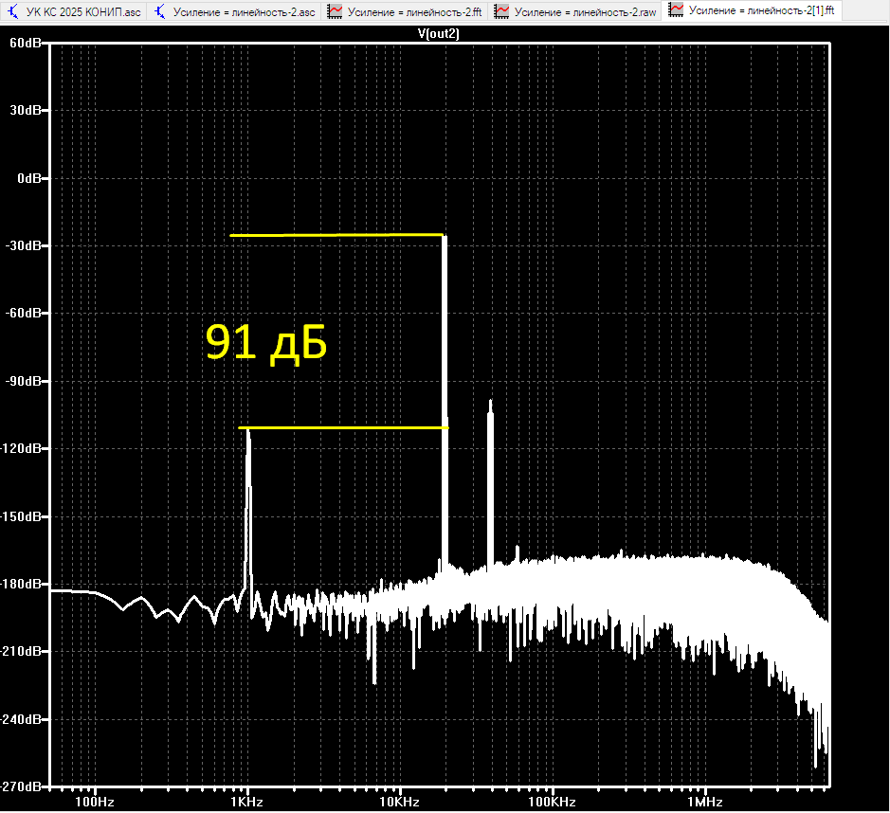Click the -240dB vertical axis label
The width and height of the screenshot is (890, 813).
(x=21, y=719)
